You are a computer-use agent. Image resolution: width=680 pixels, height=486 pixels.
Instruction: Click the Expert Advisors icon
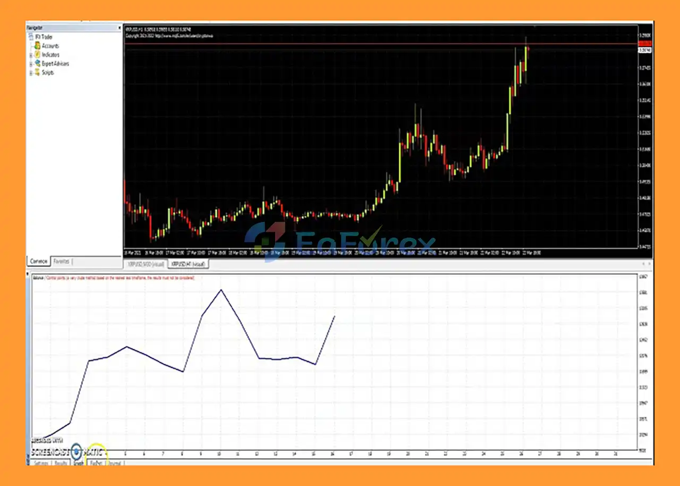(37, 64)
